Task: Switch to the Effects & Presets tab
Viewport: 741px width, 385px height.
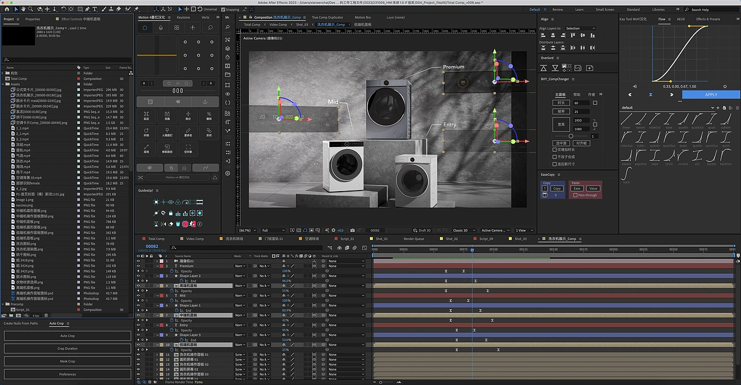Action: click(707, 19)
